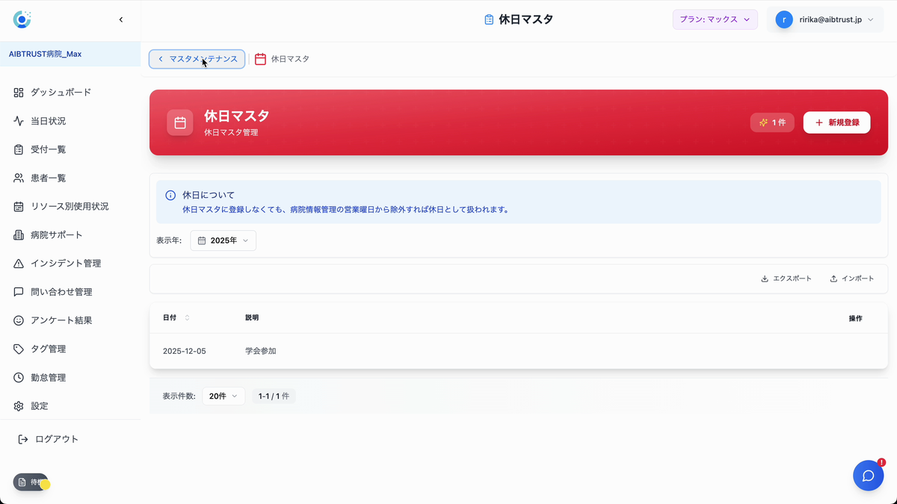The image size is (897, 504).
Task: Open the プラン: マックス dropdown
Action: [x=715, y=19]
